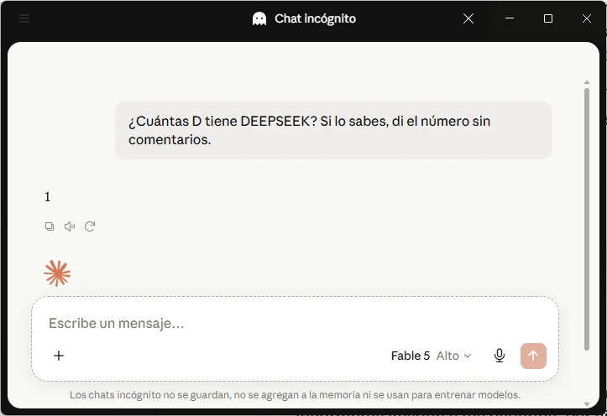Maximize the chat window
Viewport: 607px width, 416px height.
[547, 18]
